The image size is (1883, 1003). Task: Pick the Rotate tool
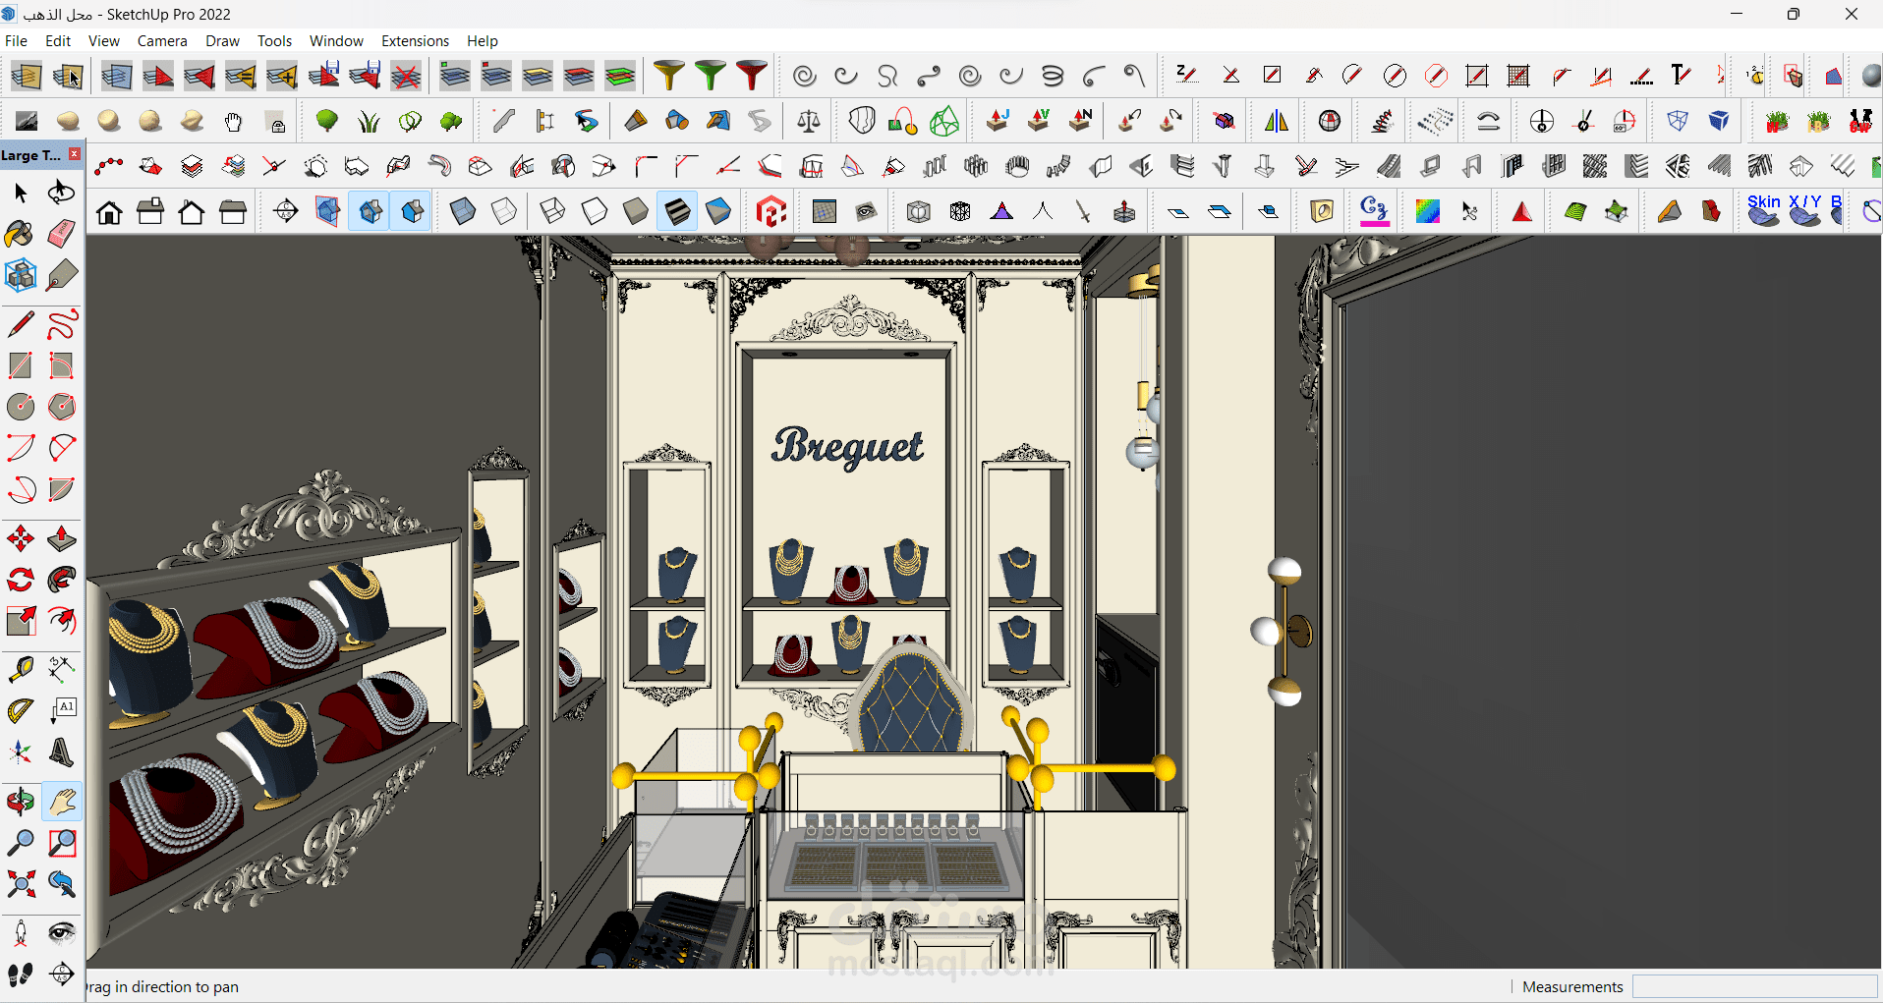20,580
